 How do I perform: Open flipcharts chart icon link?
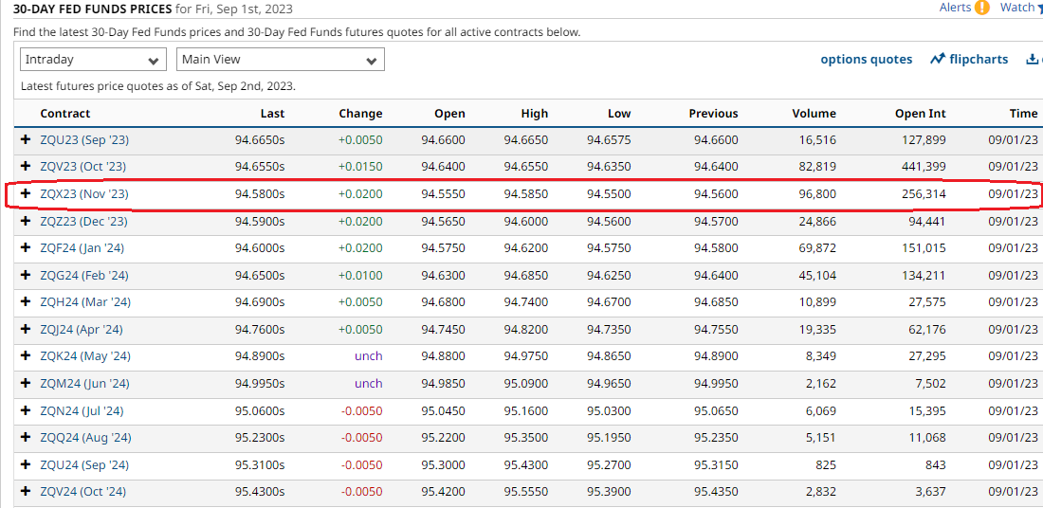(x=938, y=60)
